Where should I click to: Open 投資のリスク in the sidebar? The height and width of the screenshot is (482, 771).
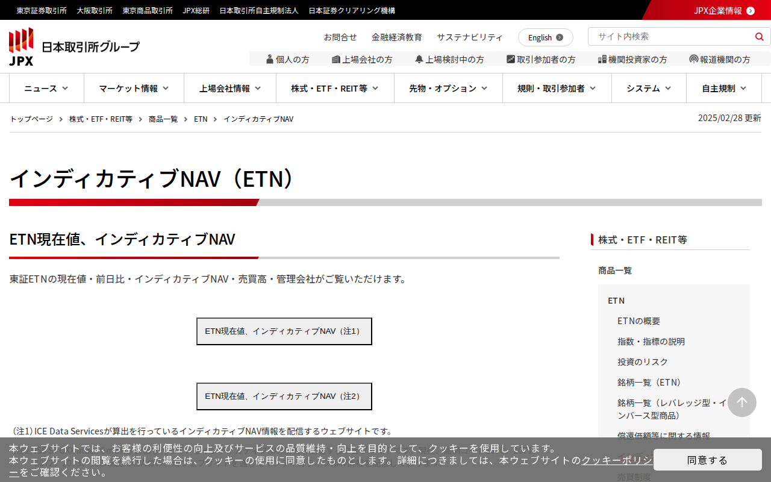(643, 362)
